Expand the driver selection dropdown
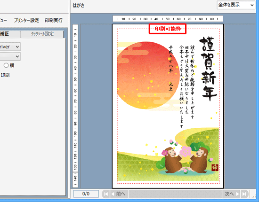 [x=10, y=47]
